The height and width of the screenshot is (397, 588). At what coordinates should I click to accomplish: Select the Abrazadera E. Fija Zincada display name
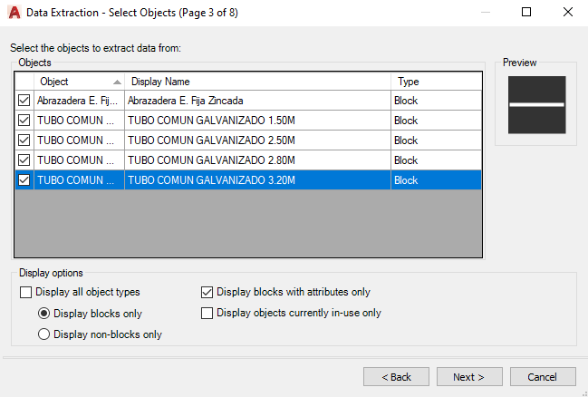tap(186, 101)
